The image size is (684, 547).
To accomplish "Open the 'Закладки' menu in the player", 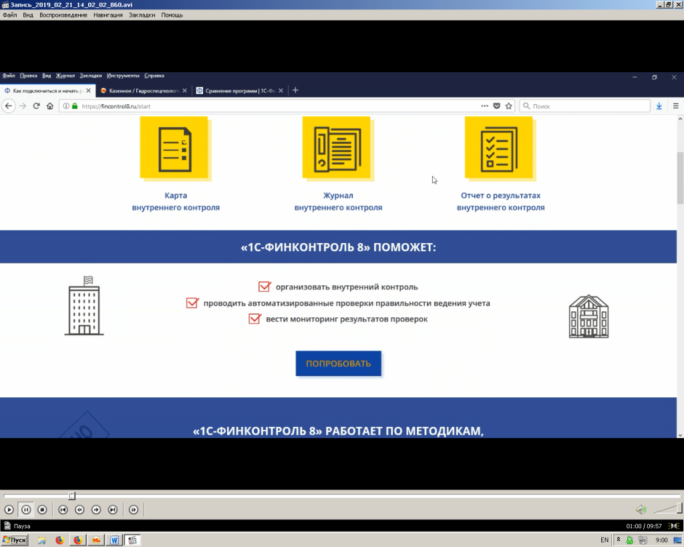I will pos(142,15).
